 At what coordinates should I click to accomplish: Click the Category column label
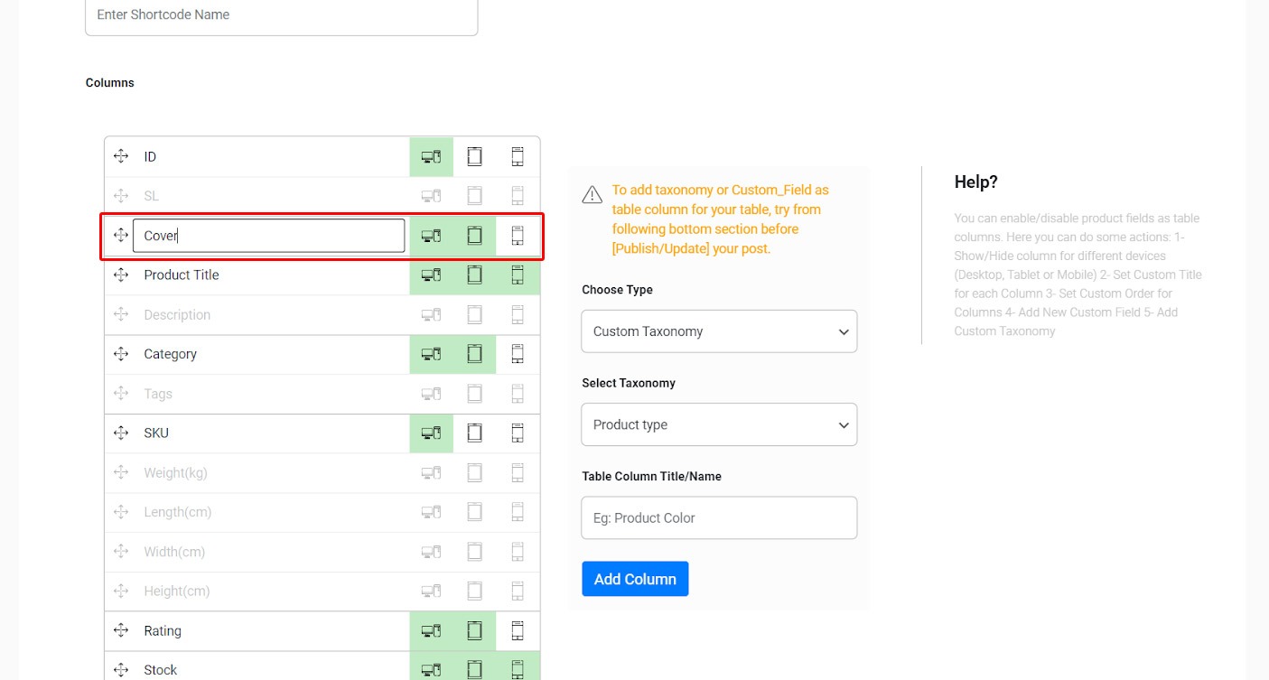(x=171, y=354)
